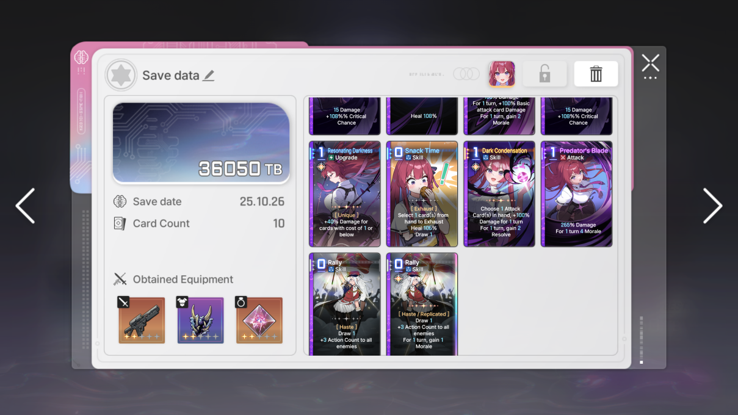Delete save with the trash can icon
This screenshot has height=415, width=738.
pyautogui.click(x=596, y=74)
